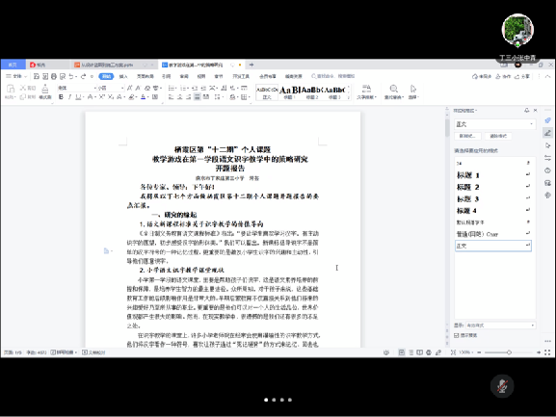Increase font size with larger A icon
The height and width of the screenshot is (417, 556).
129,88
